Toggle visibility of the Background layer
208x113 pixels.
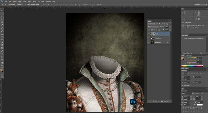point(149,42)
